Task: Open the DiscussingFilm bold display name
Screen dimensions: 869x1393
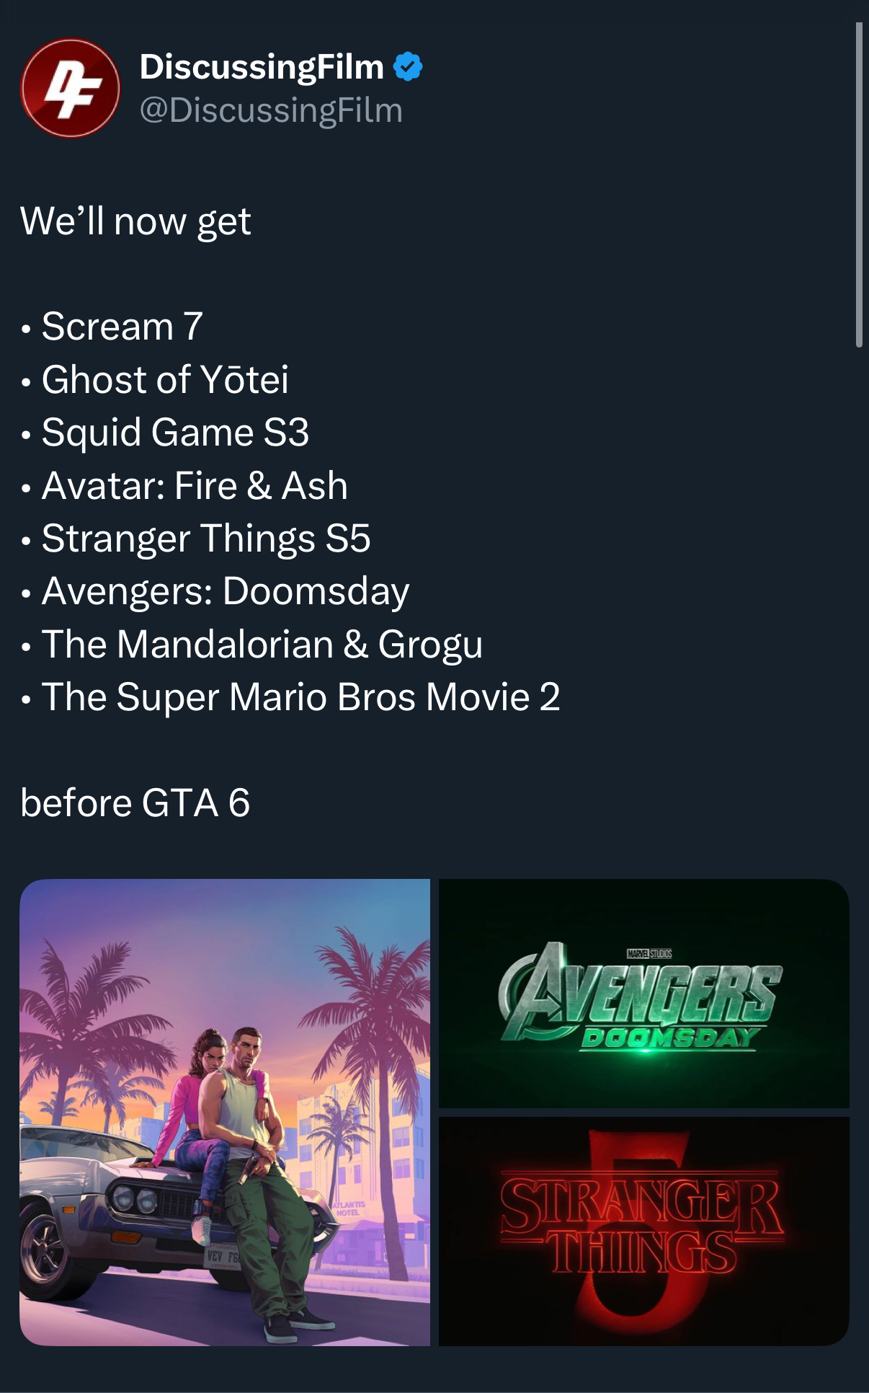Action: (262, 67)
